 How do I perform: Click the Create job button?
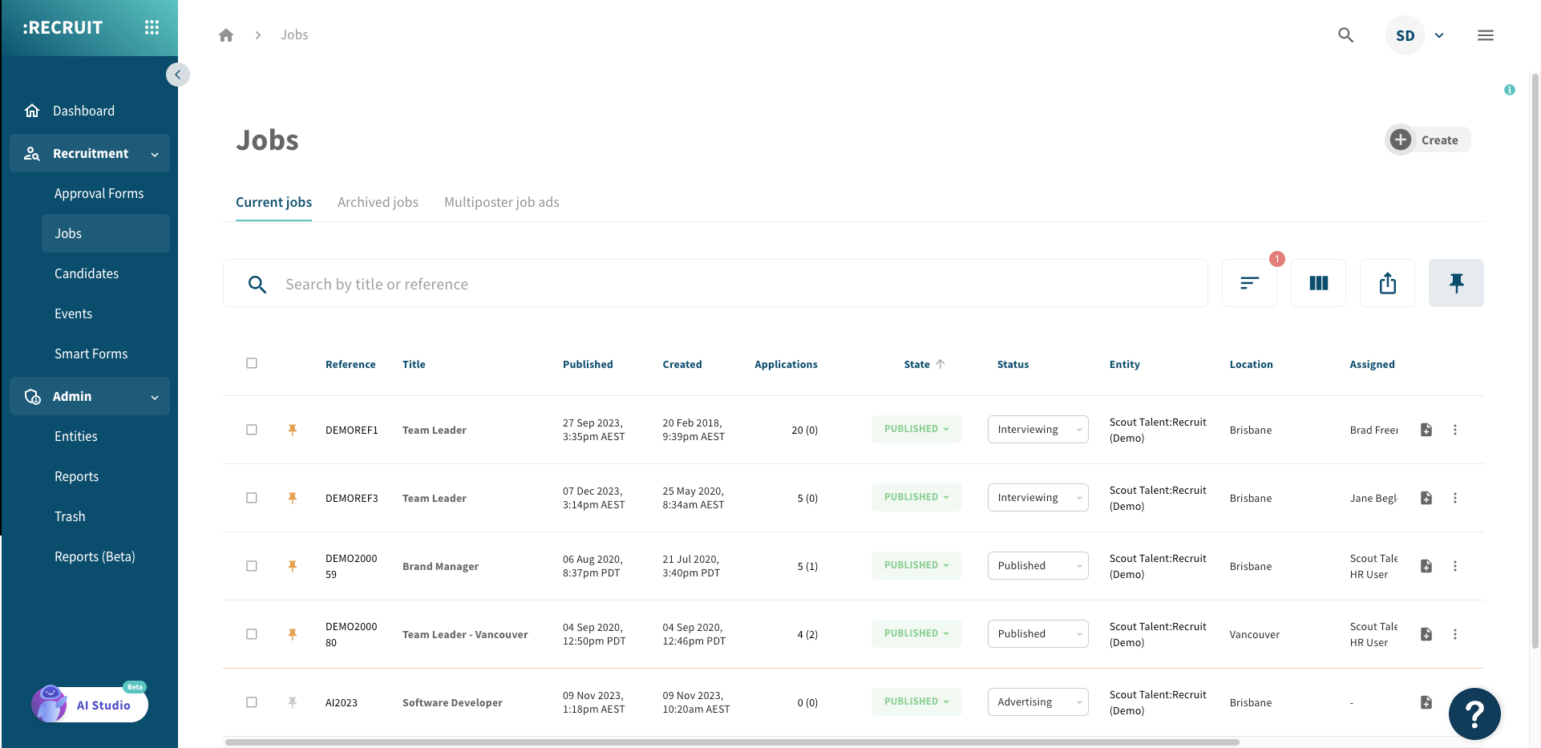(1427, 140)
